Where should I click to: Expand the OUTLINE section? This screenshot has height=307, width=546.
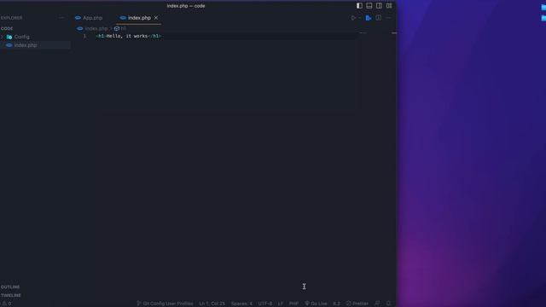click(10, 287)
